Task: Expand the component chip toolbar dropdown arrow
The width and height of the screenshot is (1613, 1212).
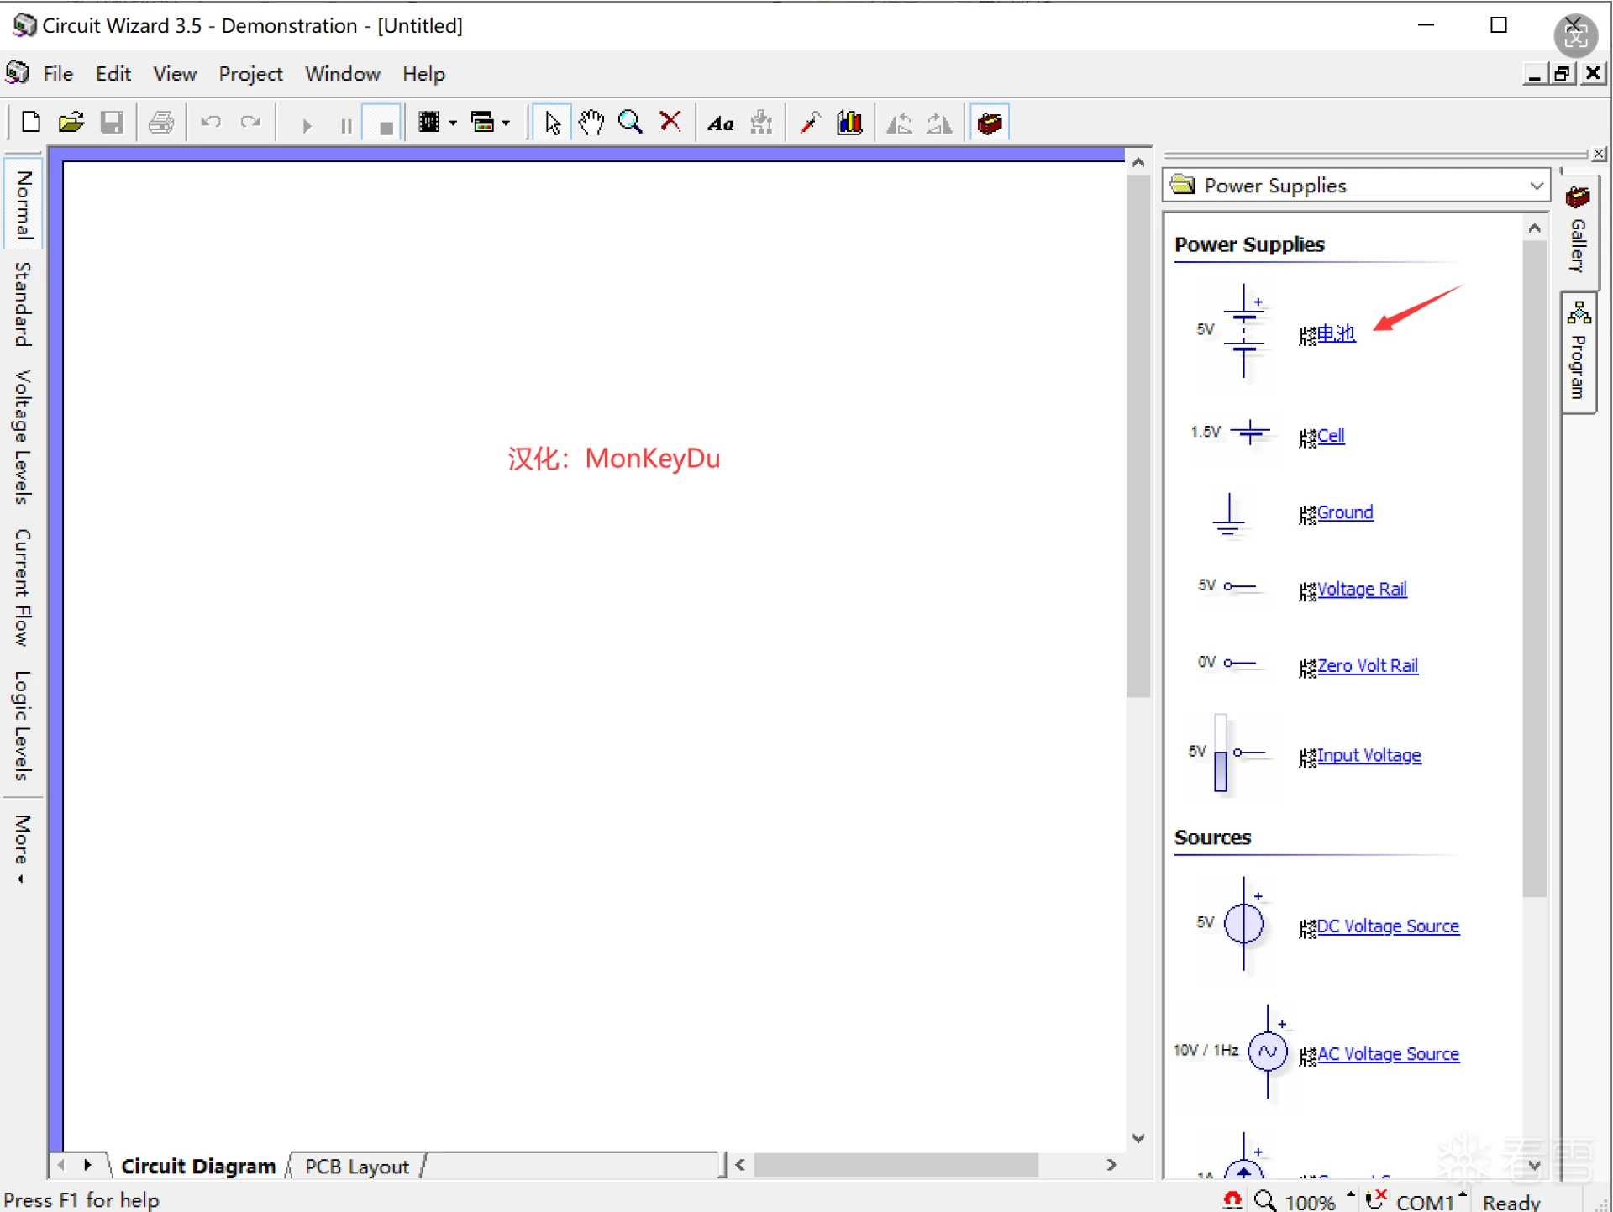Action: (x=453, y=123)
